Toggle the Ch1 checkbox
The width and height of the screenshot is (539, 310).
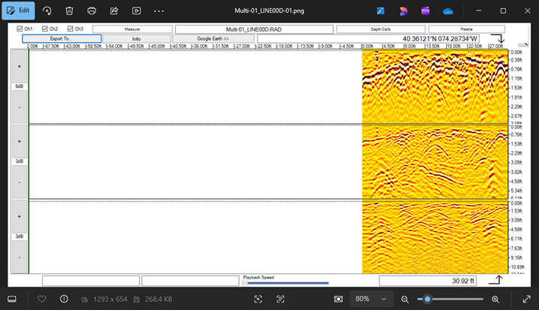[x=20, y=29]
